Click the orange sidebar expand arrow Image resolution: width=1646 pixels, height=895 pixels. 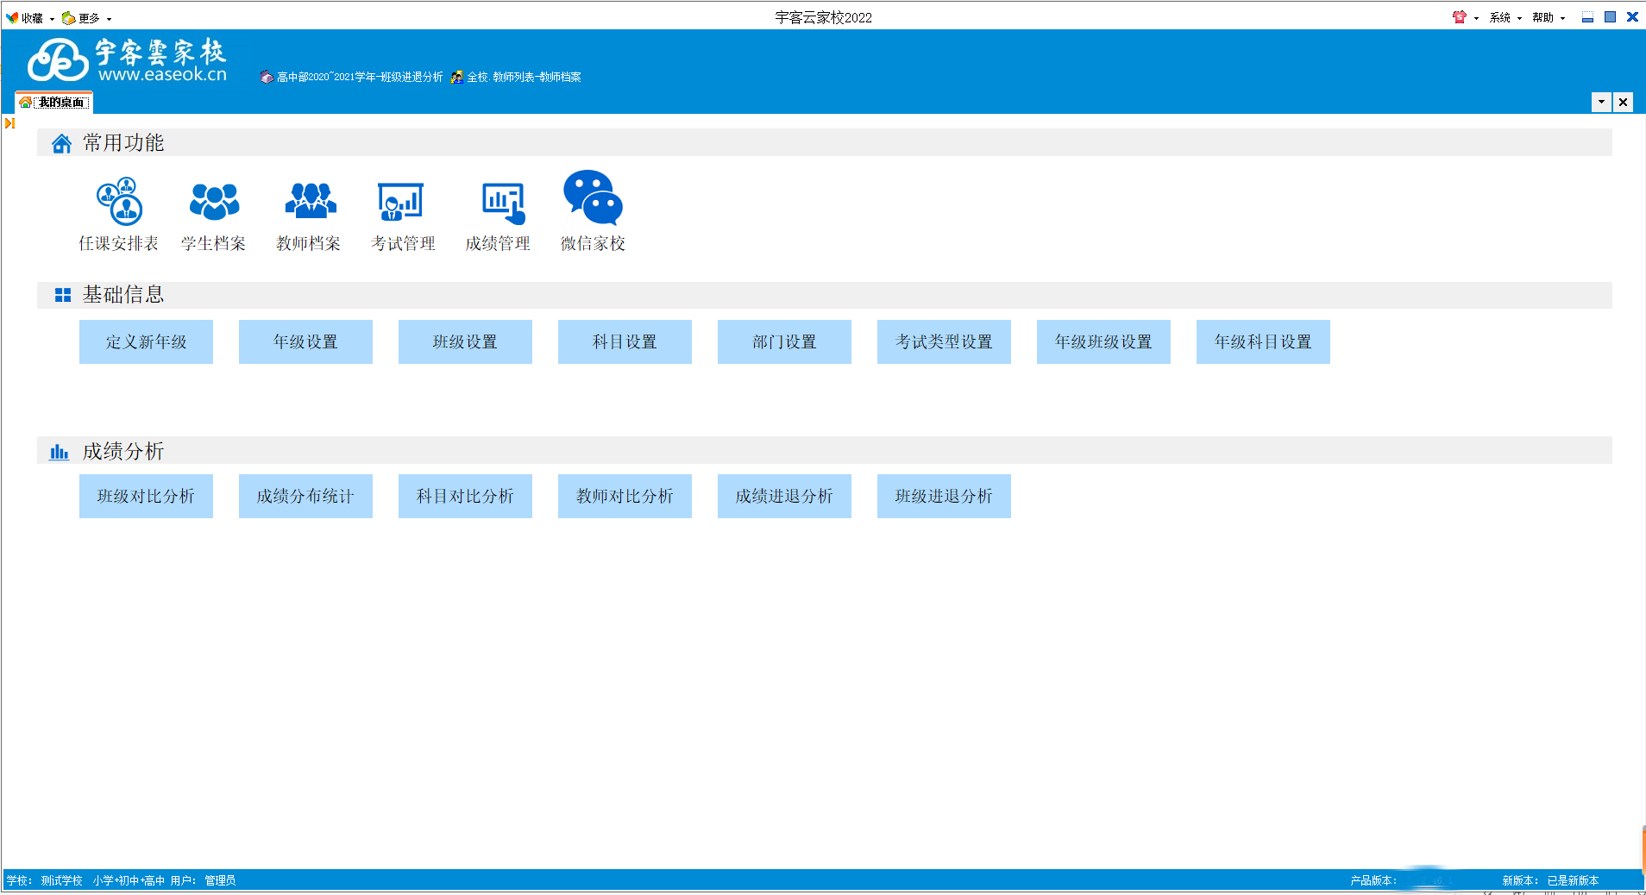(9, 123)
